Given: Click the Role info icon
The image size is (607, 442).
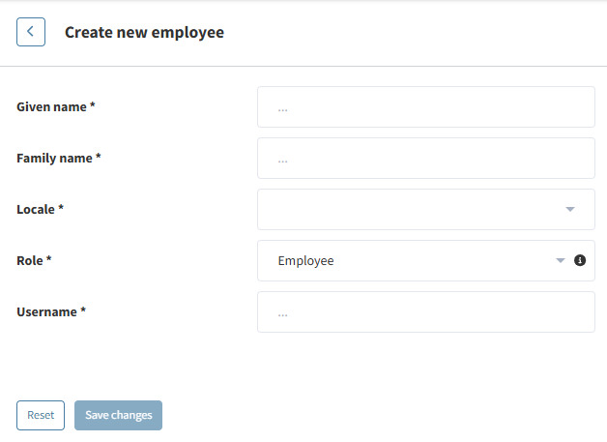Looking at the screenshot, I should click(x=580, y=260).
